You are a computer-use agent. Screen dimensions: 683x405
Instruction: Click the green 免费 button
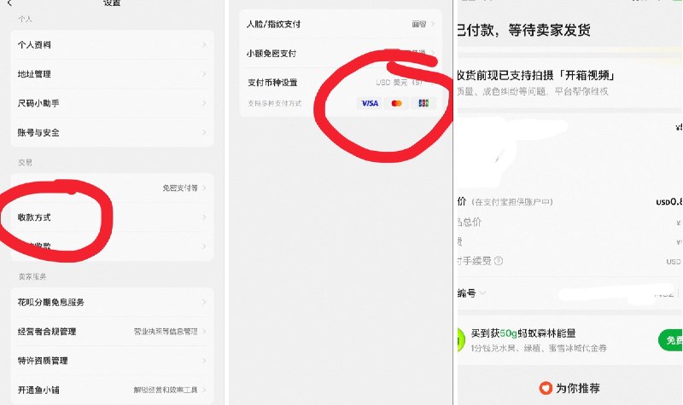click(x=670, y=340)
